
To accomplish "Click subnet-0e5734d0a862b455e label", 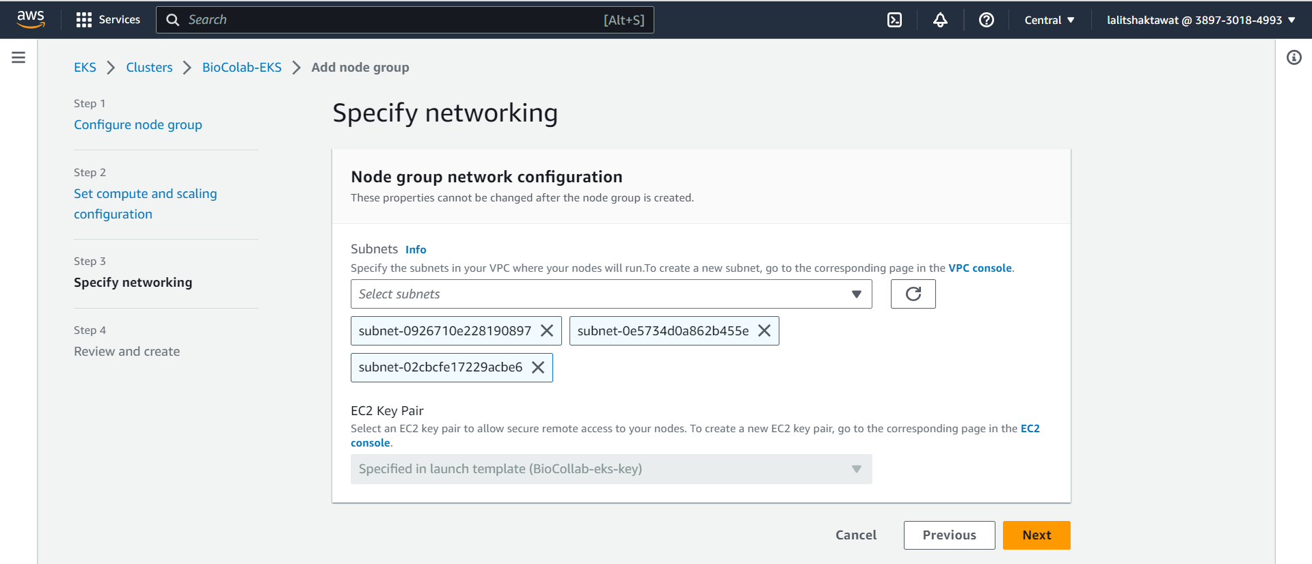I will (x=662, y=330).
